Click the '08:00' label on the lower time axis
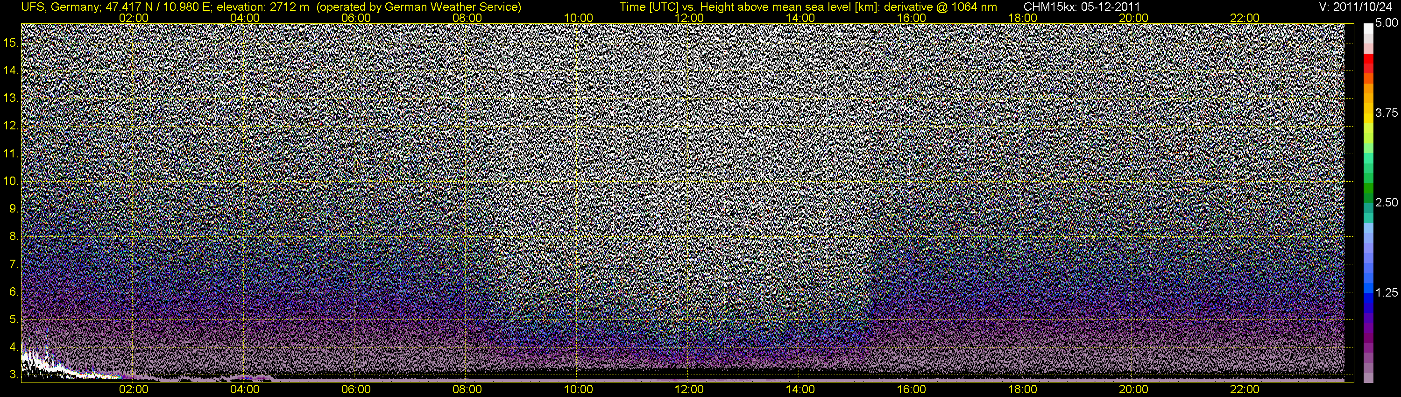The height and width of the screenshot is (397, 1401). (x=467, y=390)
